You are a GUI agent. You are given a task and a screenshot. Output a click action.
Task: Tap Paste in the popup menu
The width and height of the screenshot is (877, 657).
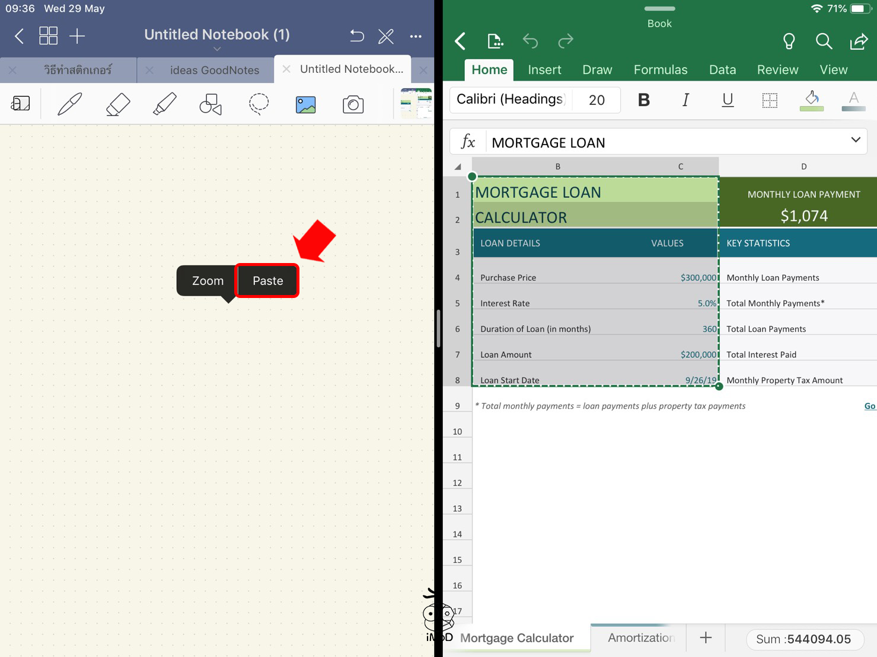(x=267, y=281)
